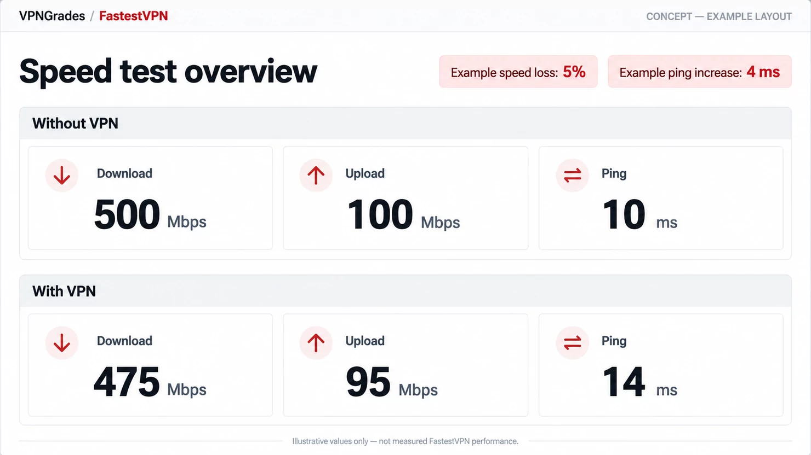The image size is (811, 455).
Task: Click the 500 Mbps download value
Action: pyautogui.click(x=150, y=214)
